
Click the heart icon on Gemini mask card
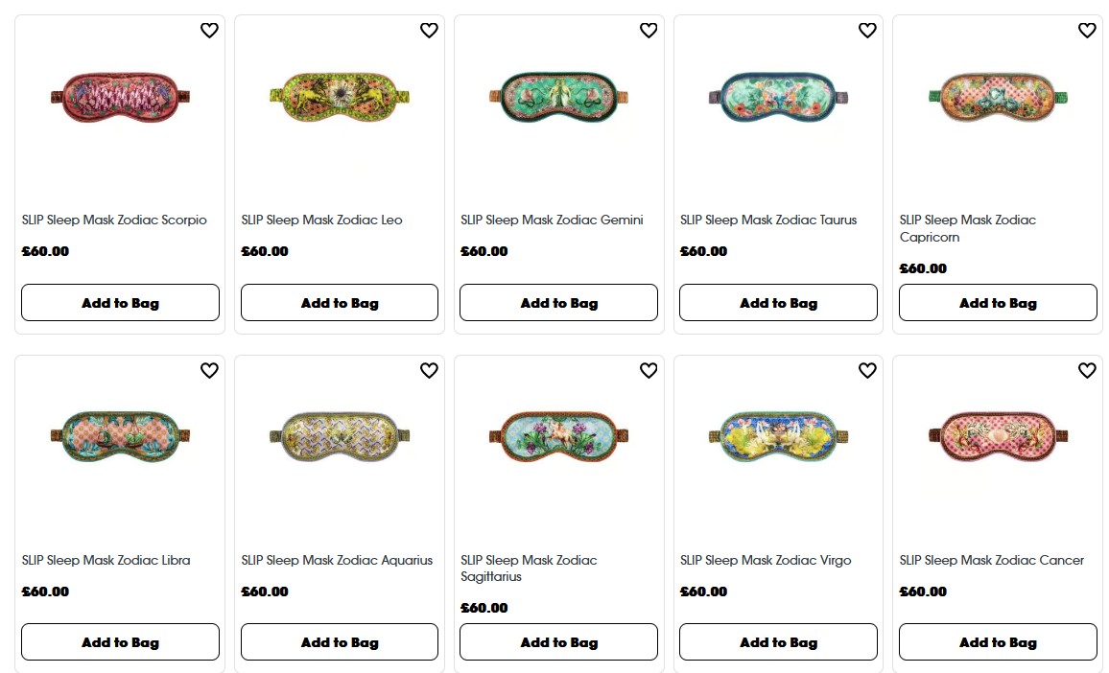pyautogui.click(x=648, y=30)
